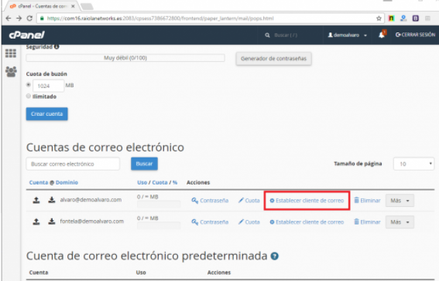Click upload icon for alvaro@demoalvaro.com

tap(36, 200)
